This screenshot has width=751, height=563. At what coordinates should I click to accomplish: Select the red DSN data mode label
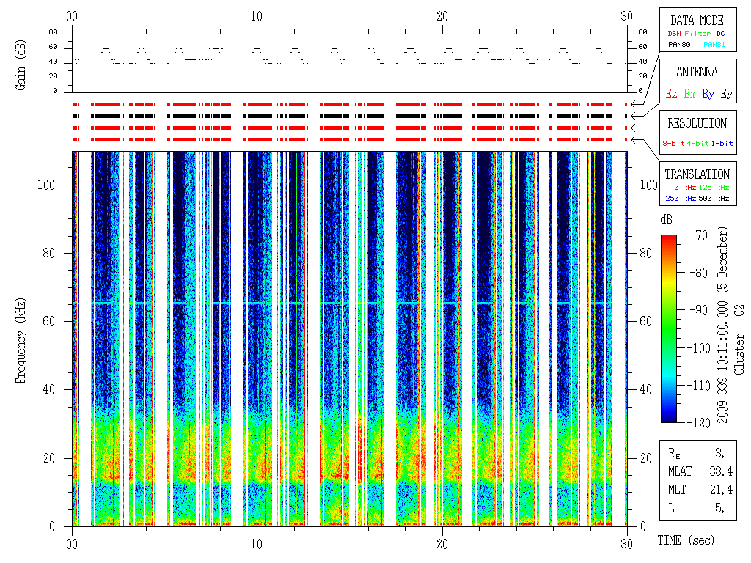click(674, 34)
